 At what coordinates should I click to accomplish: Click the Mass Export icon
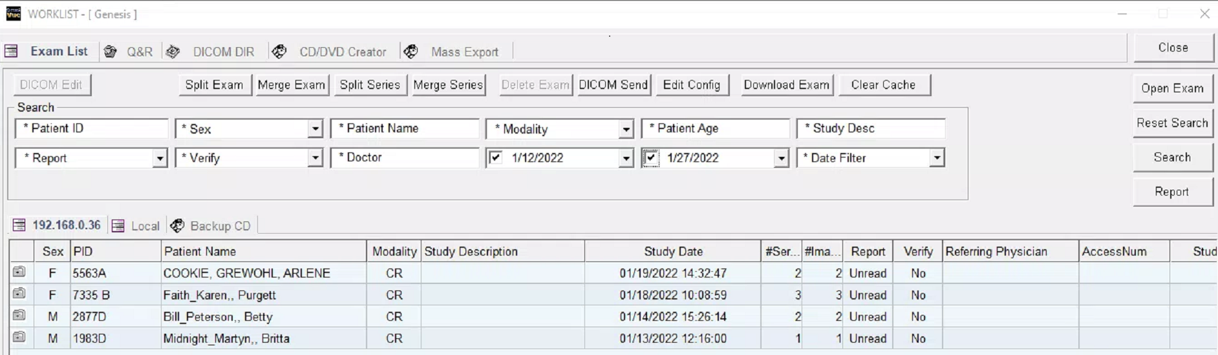point(411,52)
